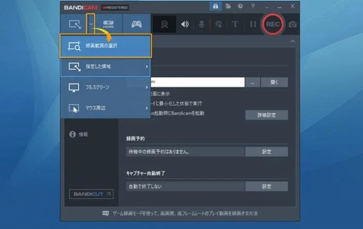Start recording with the REC button
This screenshot has width=363, height=229.
(273, 24)
